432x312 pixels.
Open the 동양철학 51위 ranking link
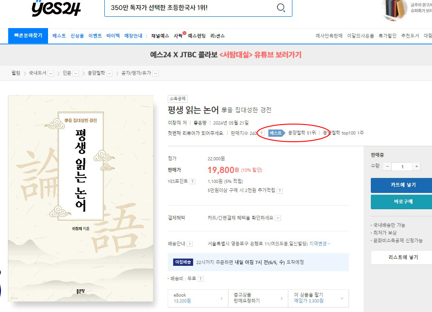pos(302,133)
